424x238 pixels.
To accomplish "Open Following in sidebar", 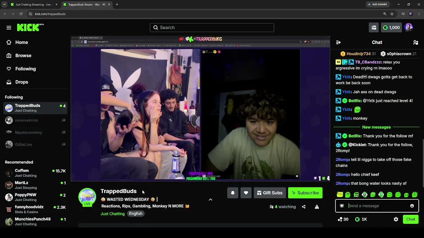I will tap(26, 69).
